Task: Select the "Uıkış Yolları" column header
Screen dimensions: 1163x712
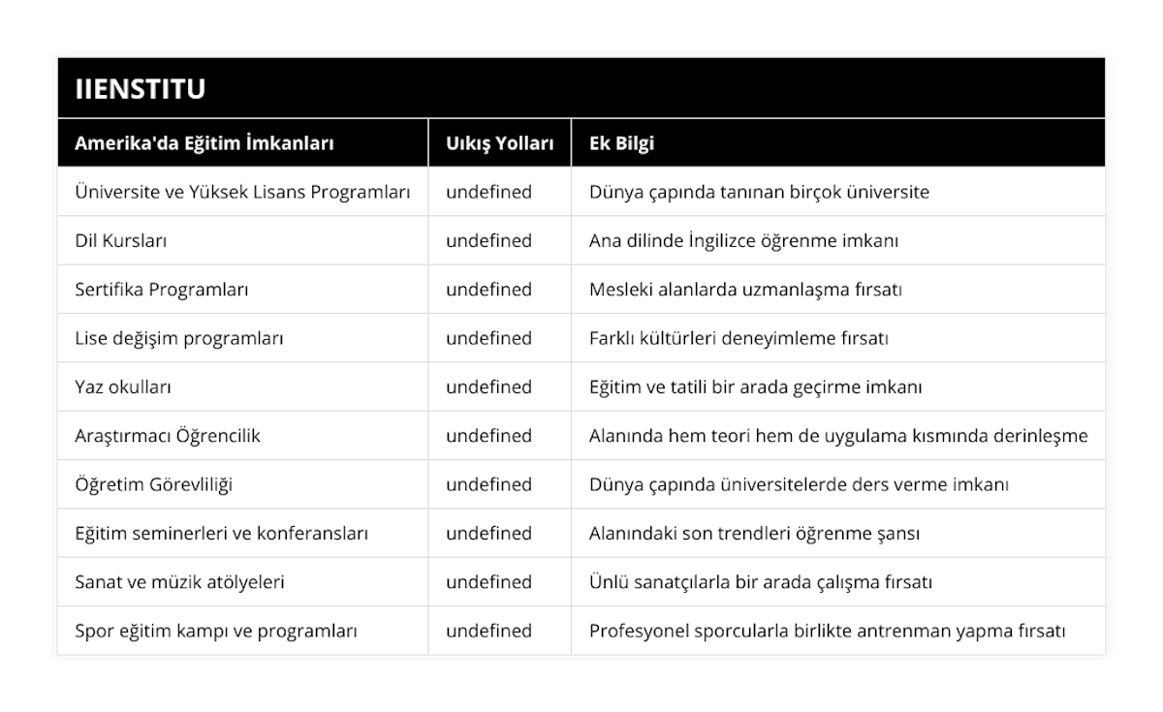Action: (500, 143)
